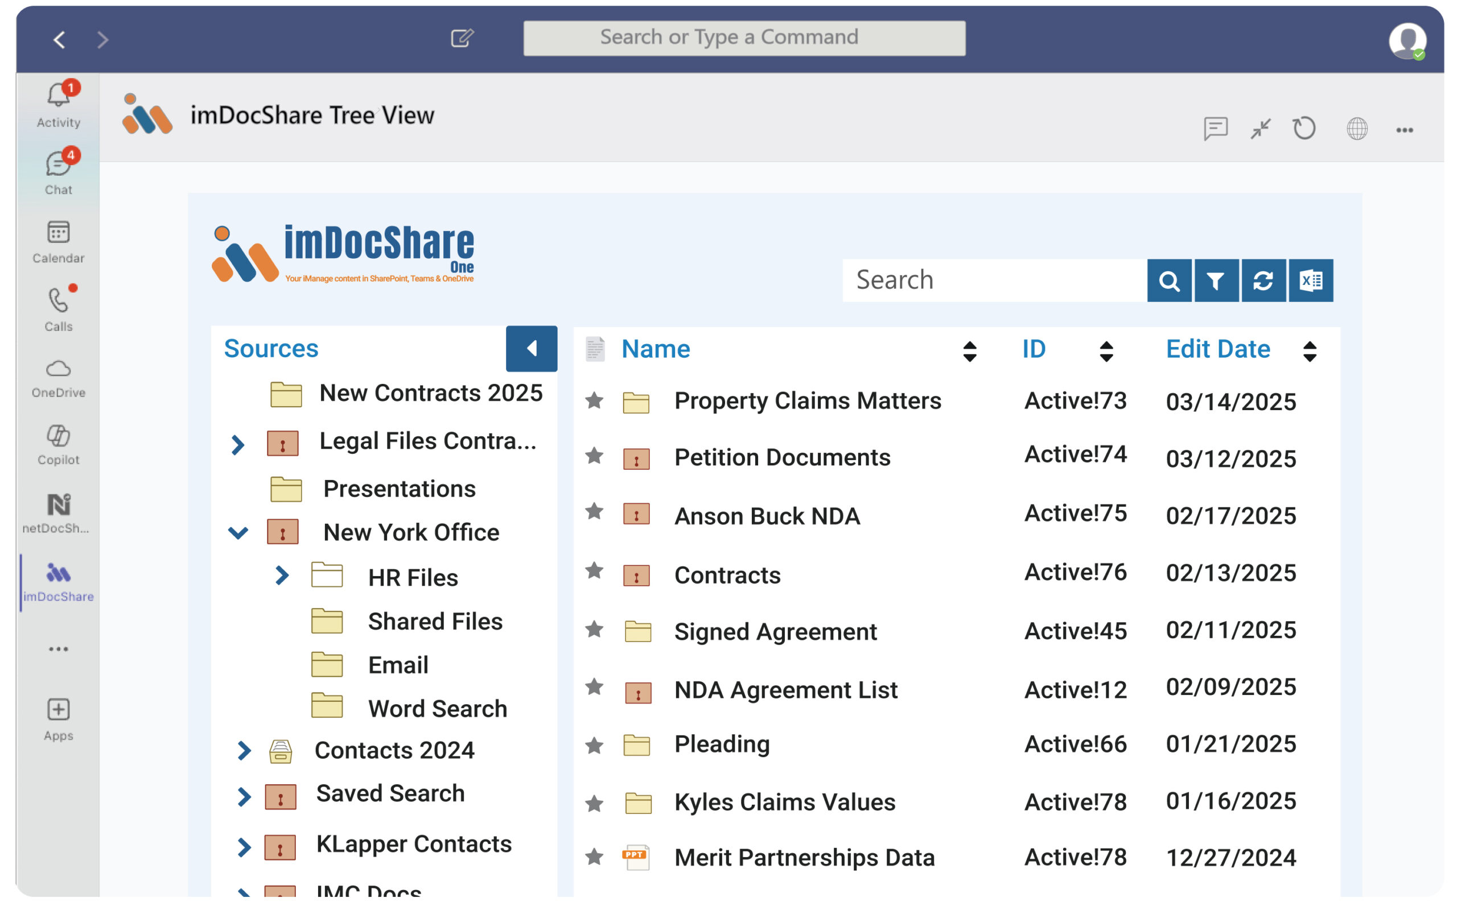Star Merit Partnerships Data
This screenshot has height=910, width=1457.
[594, 857]
